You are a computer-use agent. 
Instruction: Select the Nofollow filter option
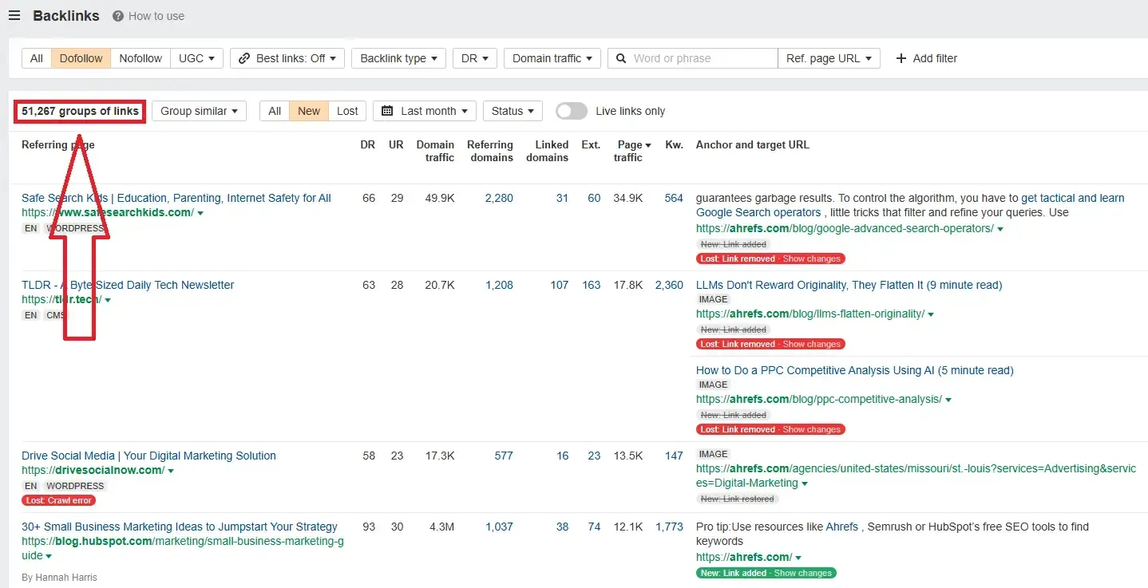point(141,58)
